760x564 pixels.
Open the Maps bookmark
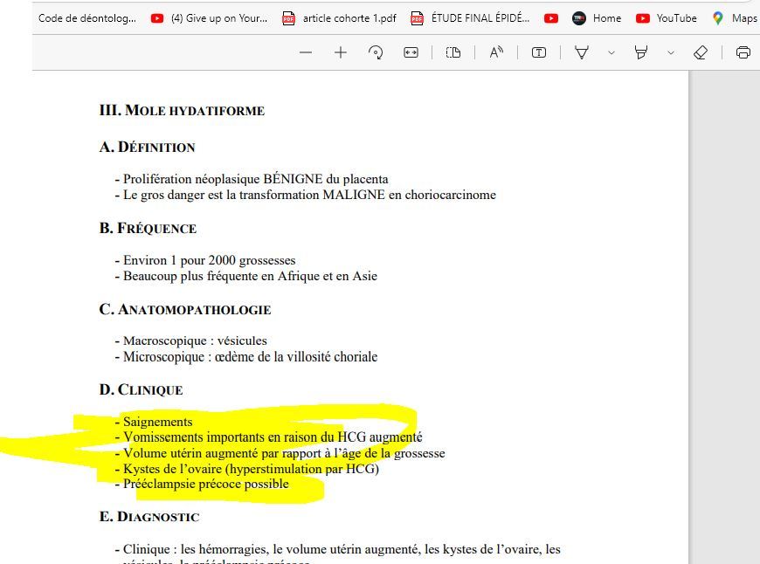point(735,18)
